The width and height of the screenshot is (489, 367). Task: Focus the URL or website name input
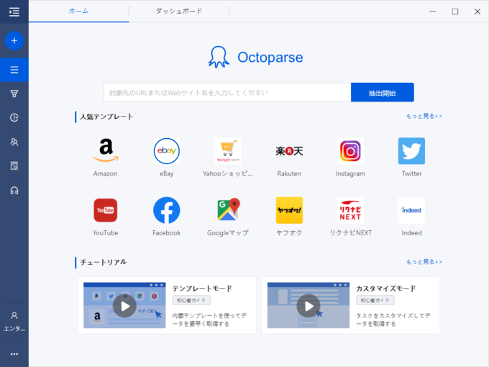click(227, 92)
